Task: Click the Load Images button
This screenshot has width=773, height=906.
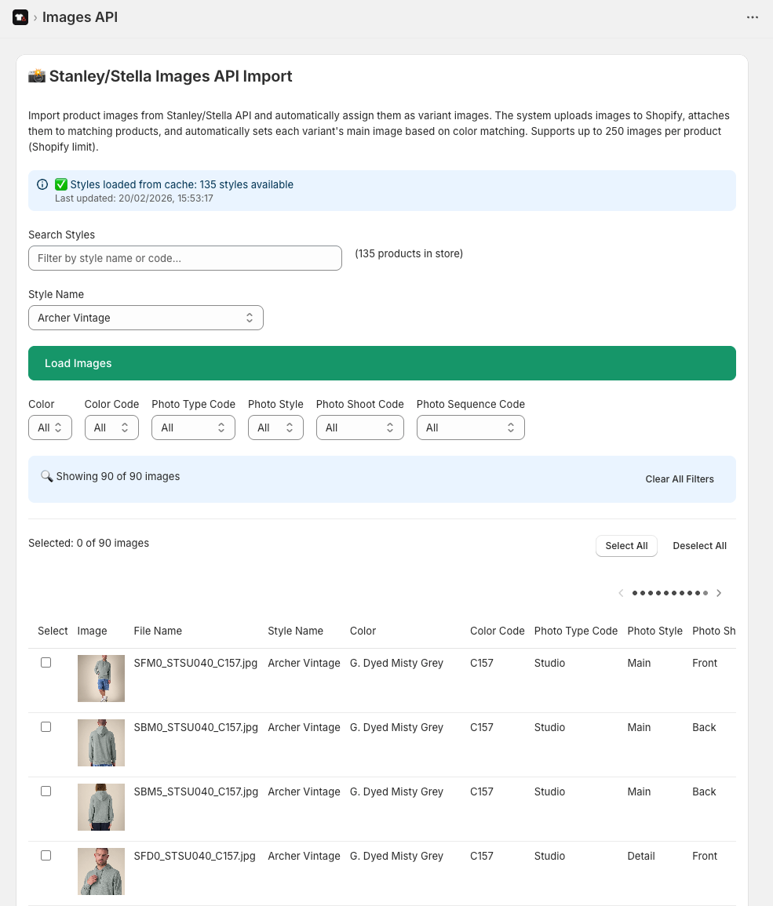Action: coord(382,363)
